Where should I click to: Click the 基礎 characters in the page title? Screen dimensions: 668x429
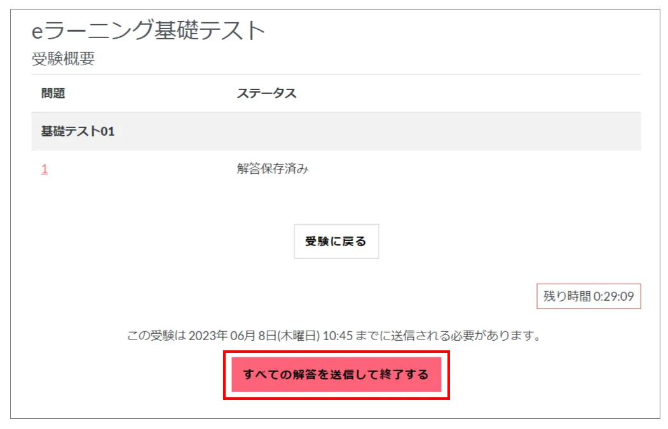pos(176,30)
